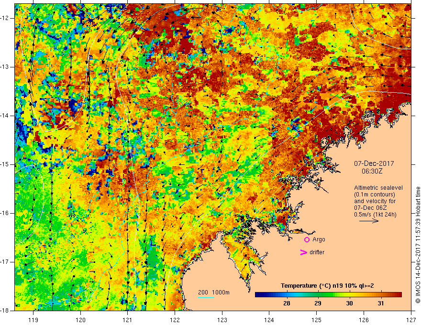Image resolution: width=421 pixels, height=325 pixels.
Task: Click the '200 1000m' depth contour label
Action: (x=214, y=292)
